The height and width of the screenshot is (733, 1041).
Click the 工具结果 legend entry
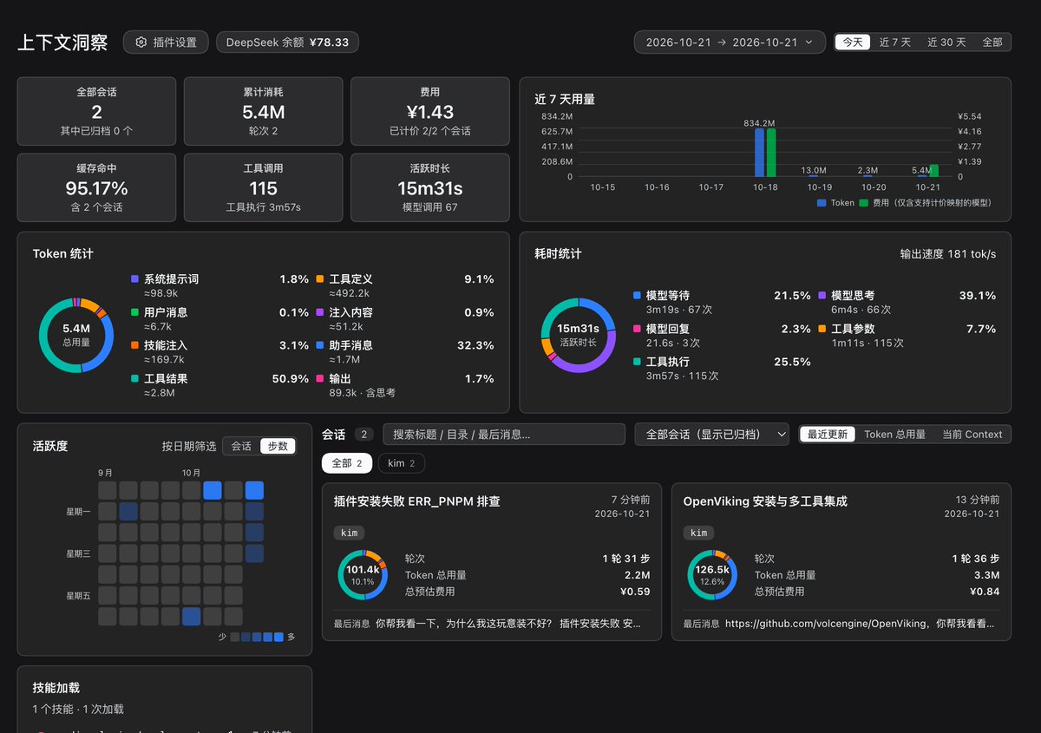219,386
